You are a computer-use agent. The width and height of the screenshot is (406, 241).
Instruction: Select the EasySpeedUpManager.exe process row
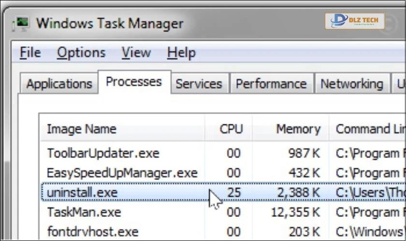point(122,173)
